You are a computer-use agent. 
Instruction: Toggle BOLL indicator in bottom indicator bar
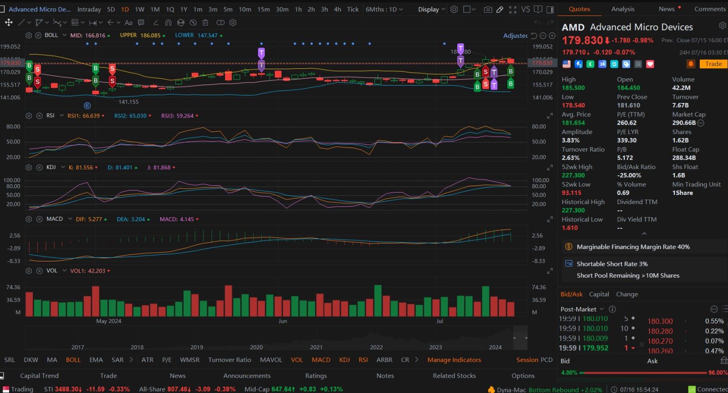(73, 360)
